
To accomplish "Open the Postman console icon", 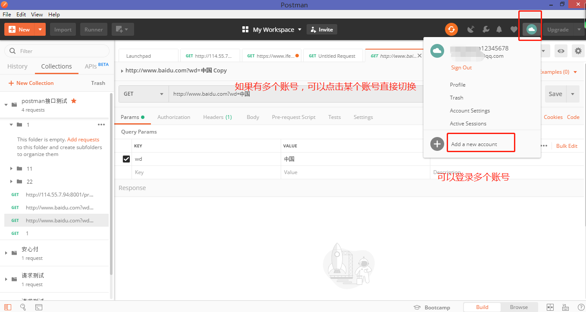I will click(x=39, y=307).
